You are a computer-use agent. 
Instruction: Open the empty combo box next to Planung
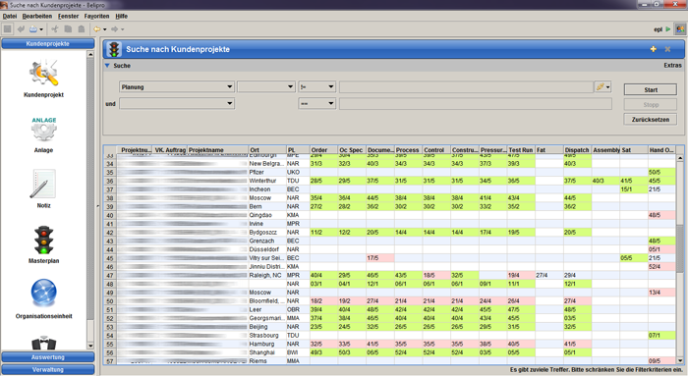[266, 86]
